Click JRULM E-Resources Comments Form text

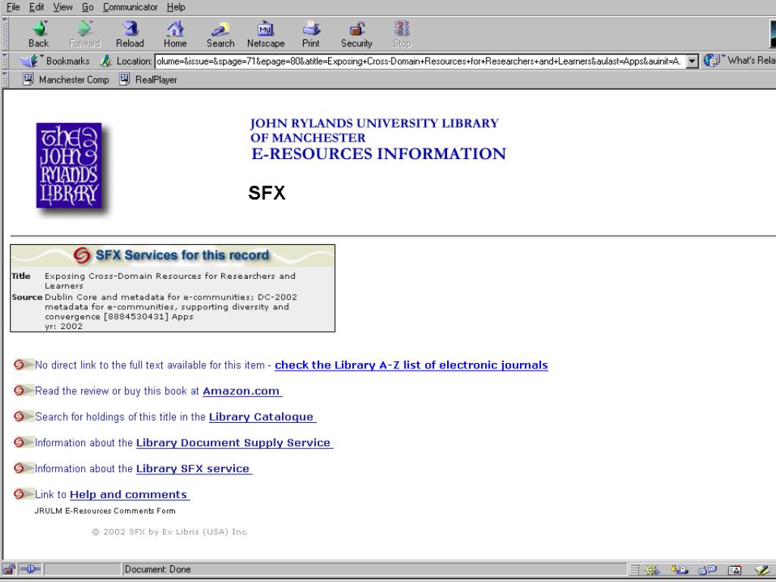point(105,511)
